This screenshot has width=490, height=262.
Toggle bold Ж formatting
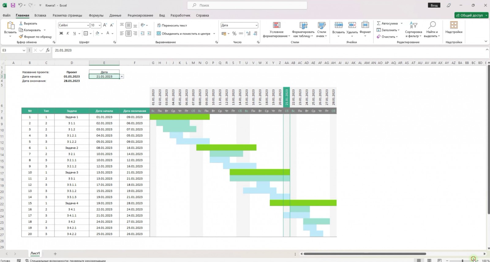click(x=61, y=33)
